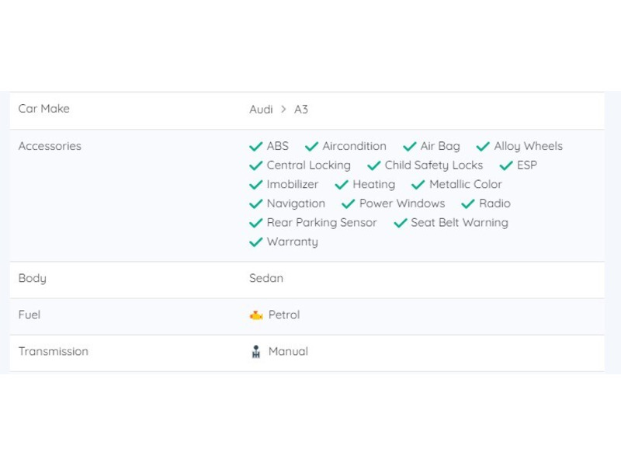Click the Seat Belt Warning accessory text
The width and height of the screenshot is (621, 466).
click(460, 223)
